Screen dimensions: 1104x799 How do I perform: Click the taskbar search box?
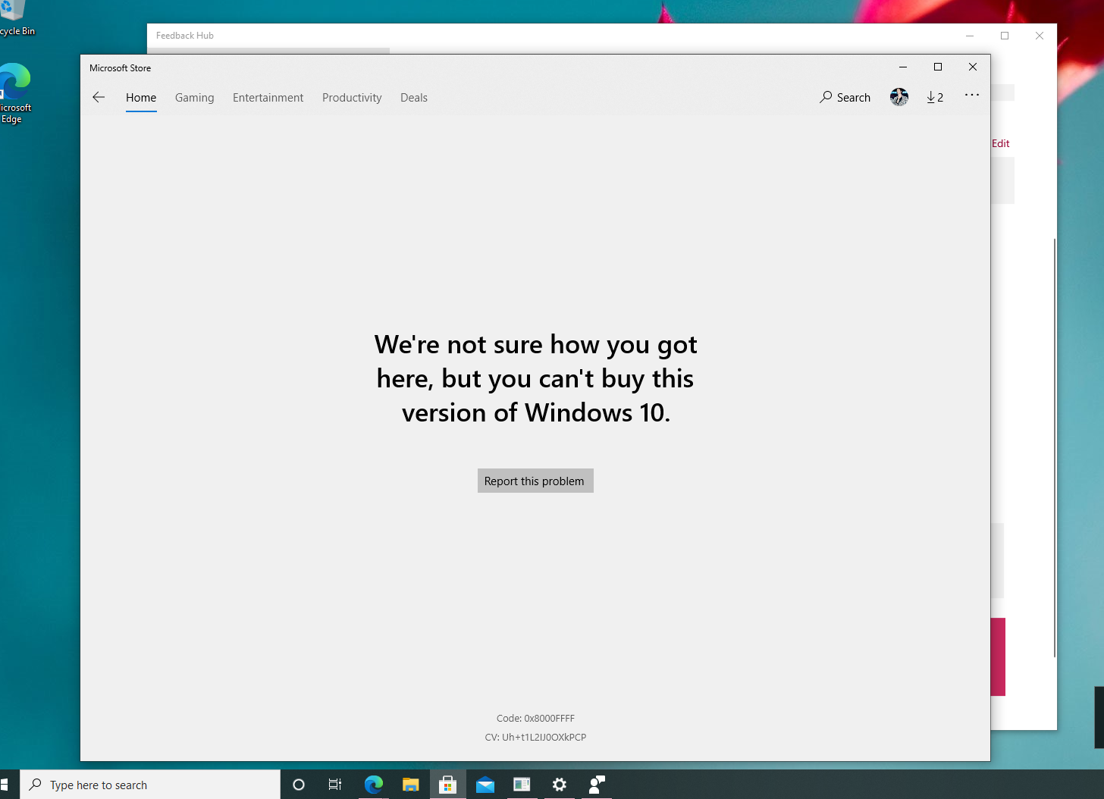[x=150, y=785]
